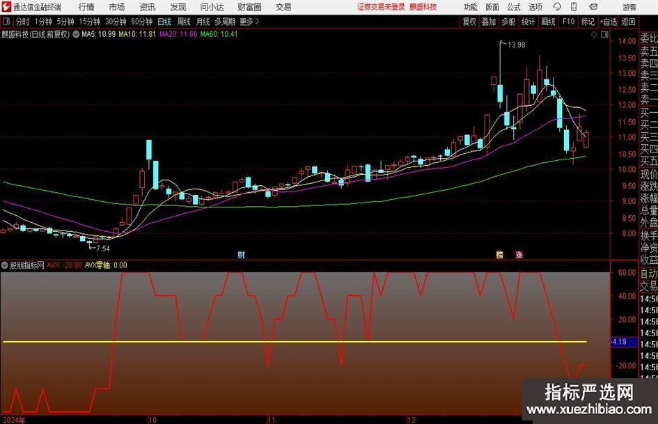Click the 13.98 high price label
658x424 pixels.
click(x=516, y=45)
